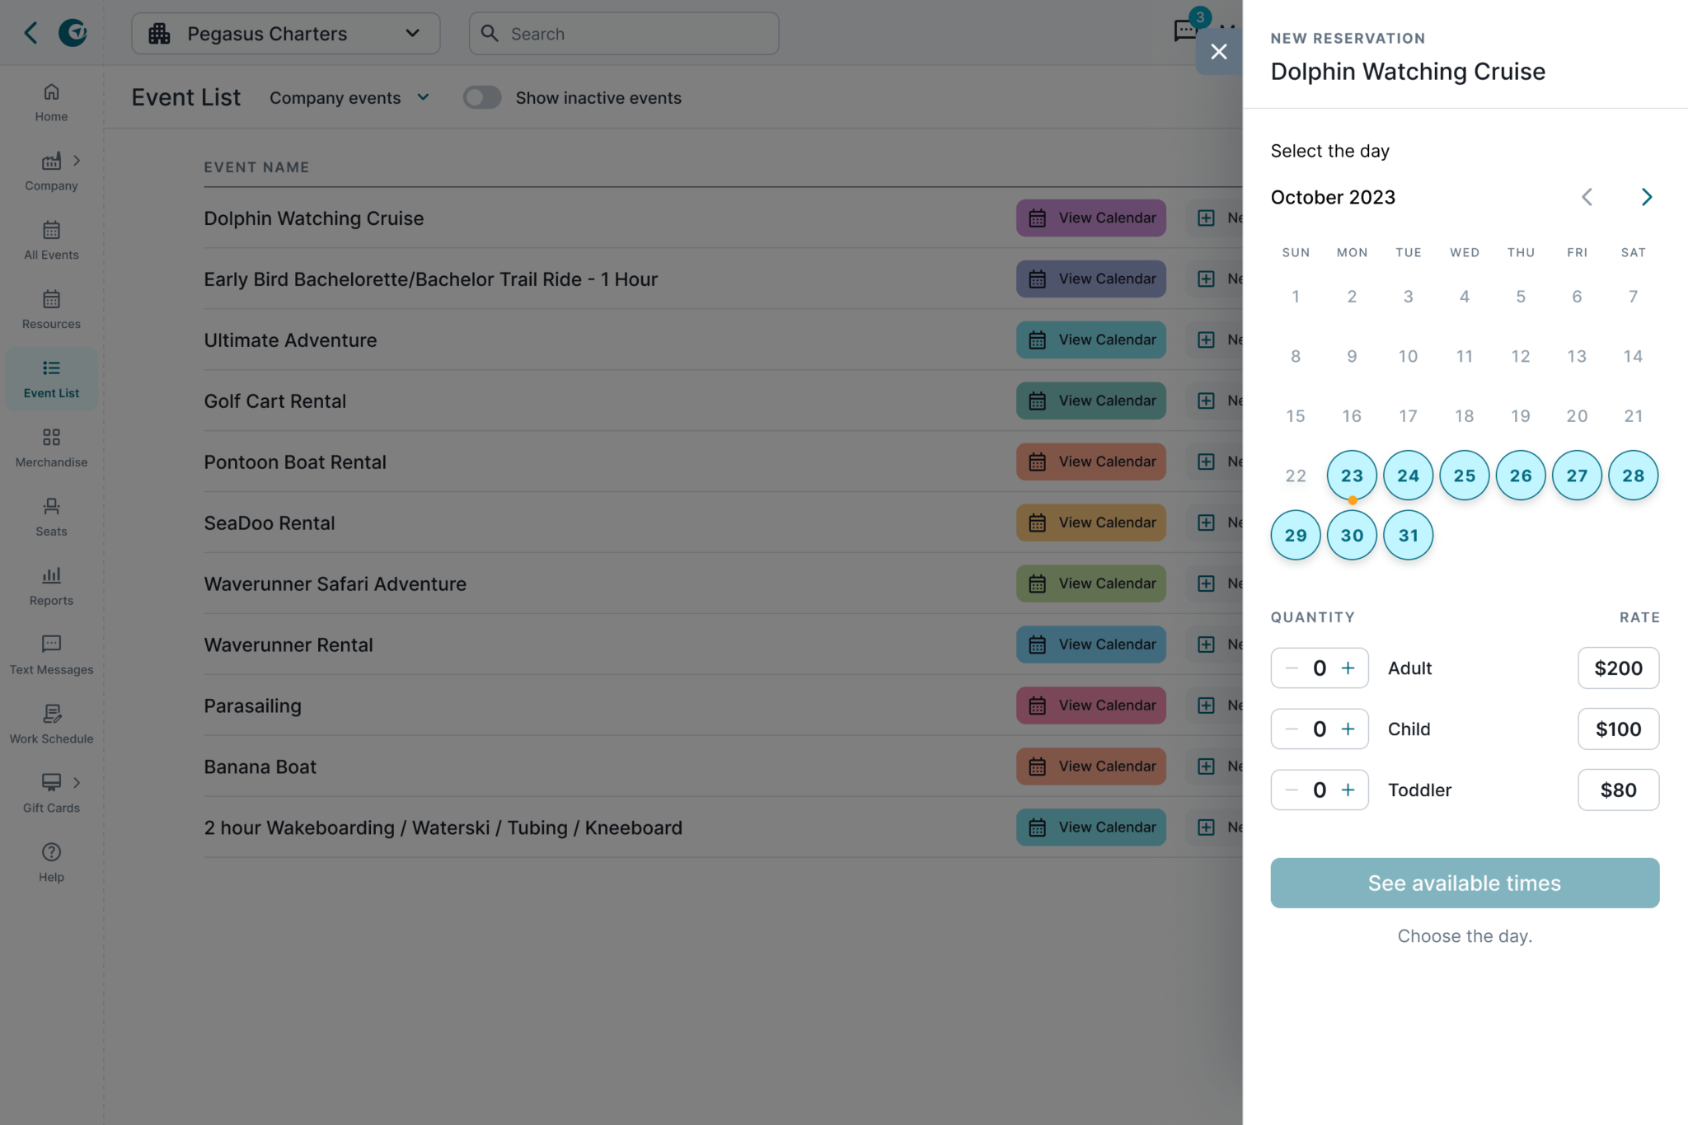Toggle Show inactive events switch
The width and height of the screenshot is (1688, 1125).
pyautogui.click(x=482, y=98)
